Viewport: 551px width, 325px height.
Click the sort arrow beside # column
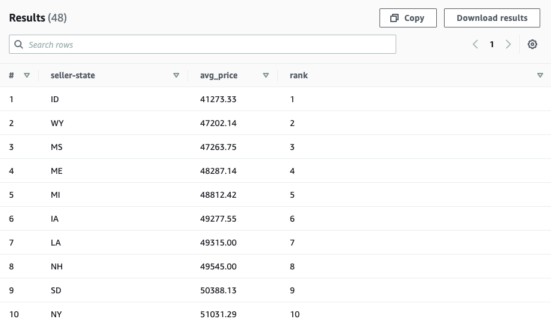pyautogui.click(x=27, y=75)
